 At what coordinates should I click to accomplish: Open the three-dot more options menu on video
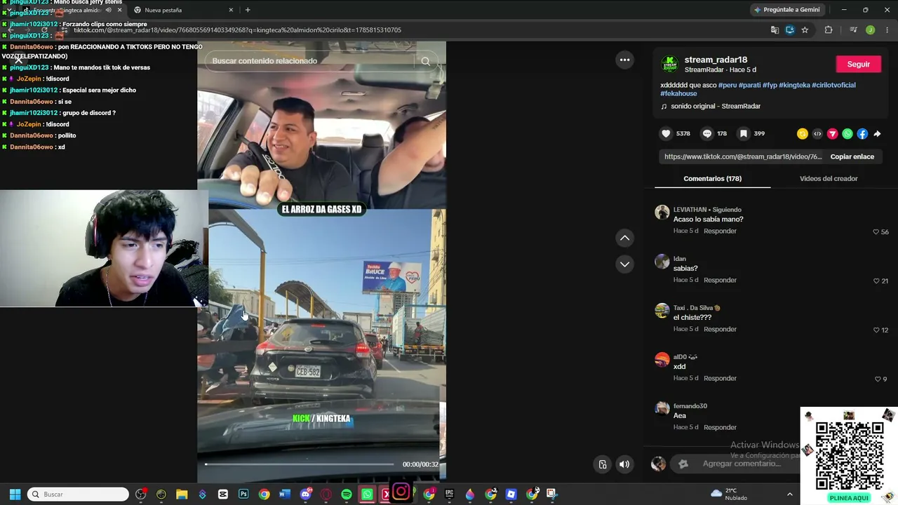(x=624, y=60)
